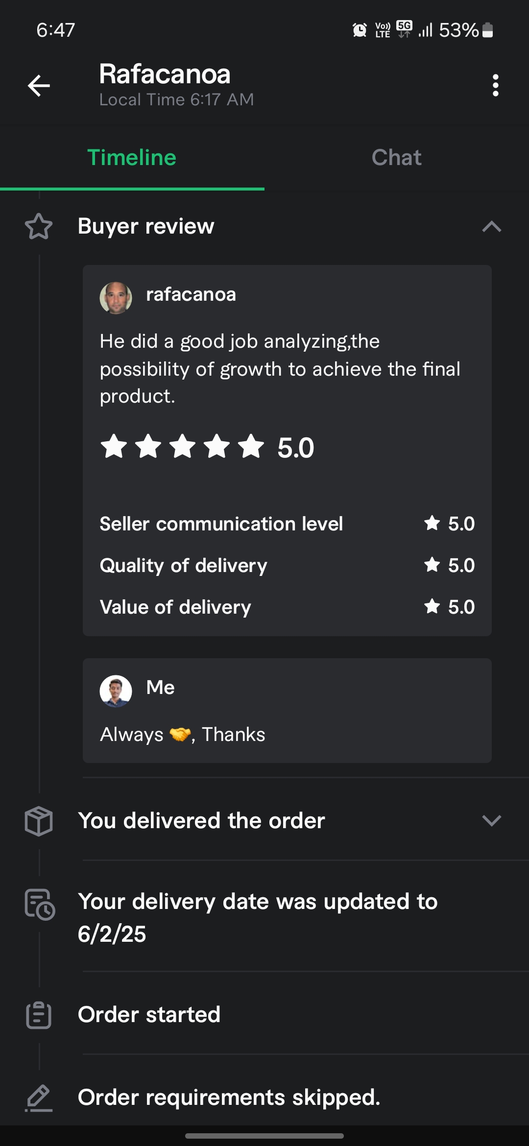Switch to the Chat tab
Viewport: 529px width, 1146px height.
[396, 158]
